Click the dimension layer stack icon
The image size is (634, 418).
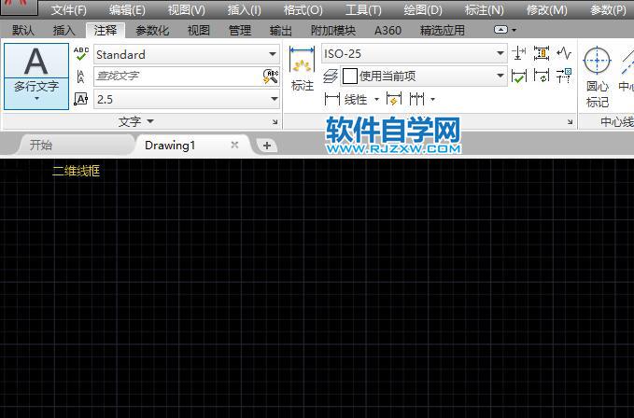click(x=331, y=76)
